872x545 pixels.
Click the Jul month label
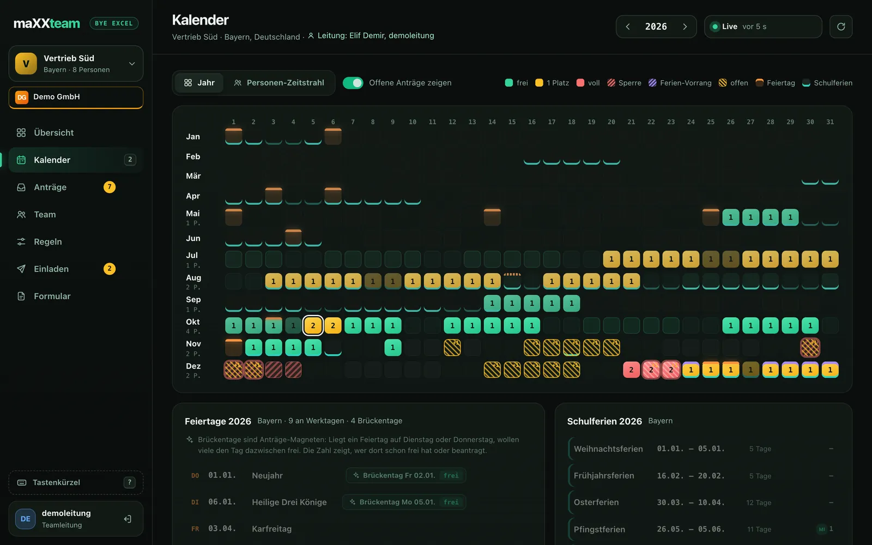point(192,255)
